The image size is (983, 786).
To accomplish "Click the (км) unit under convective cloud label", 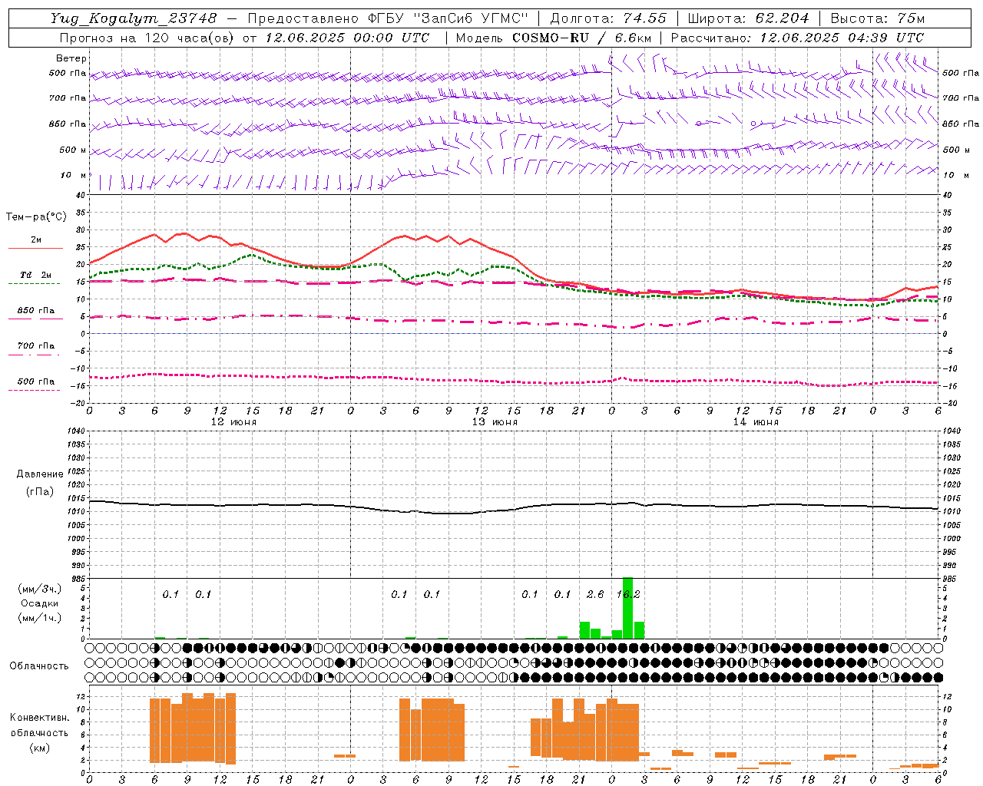I will (40, 748).
